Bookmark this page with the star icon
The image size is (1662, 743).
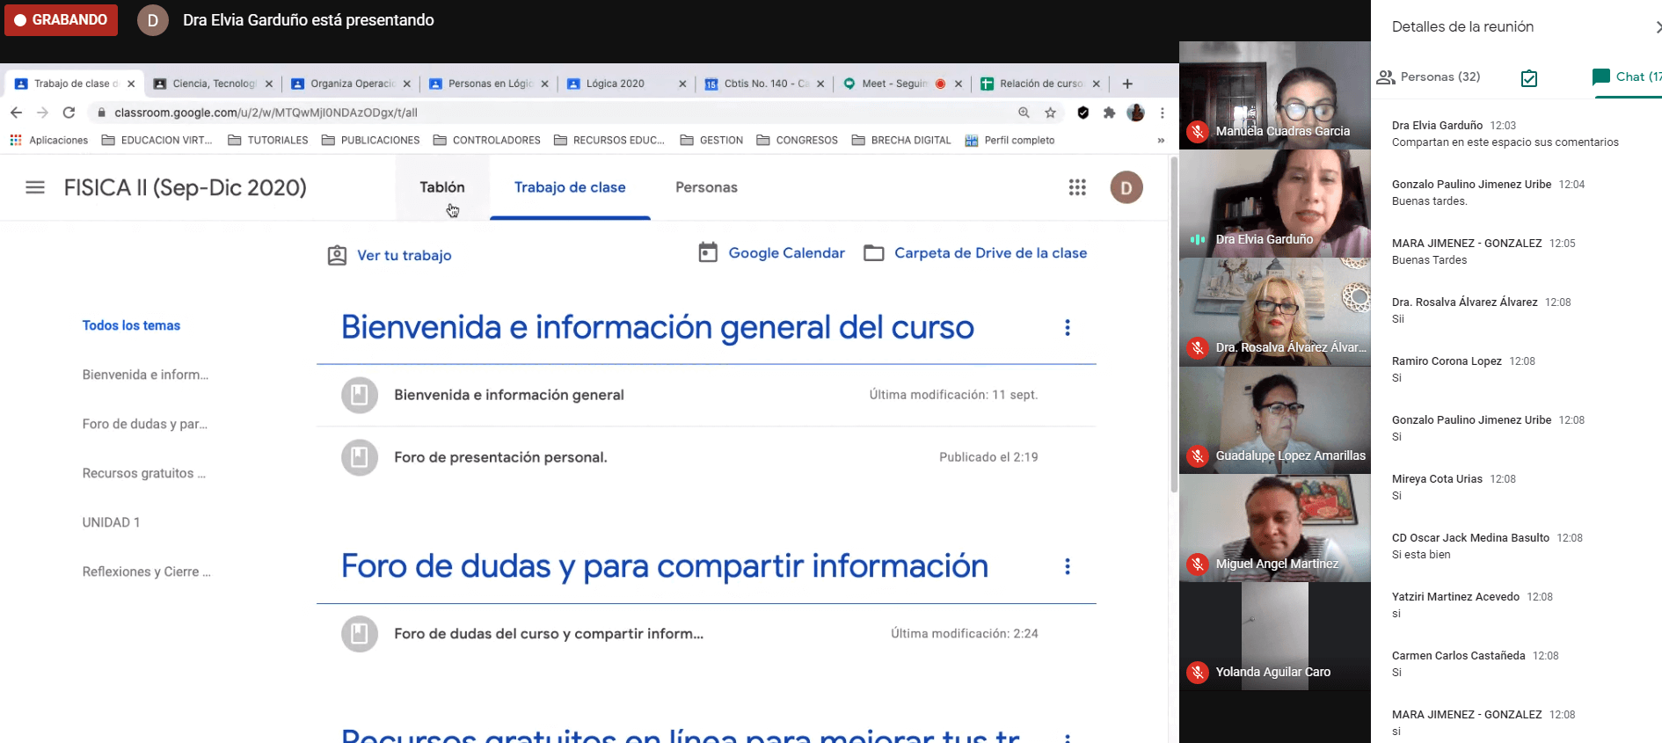point(1050,113)
